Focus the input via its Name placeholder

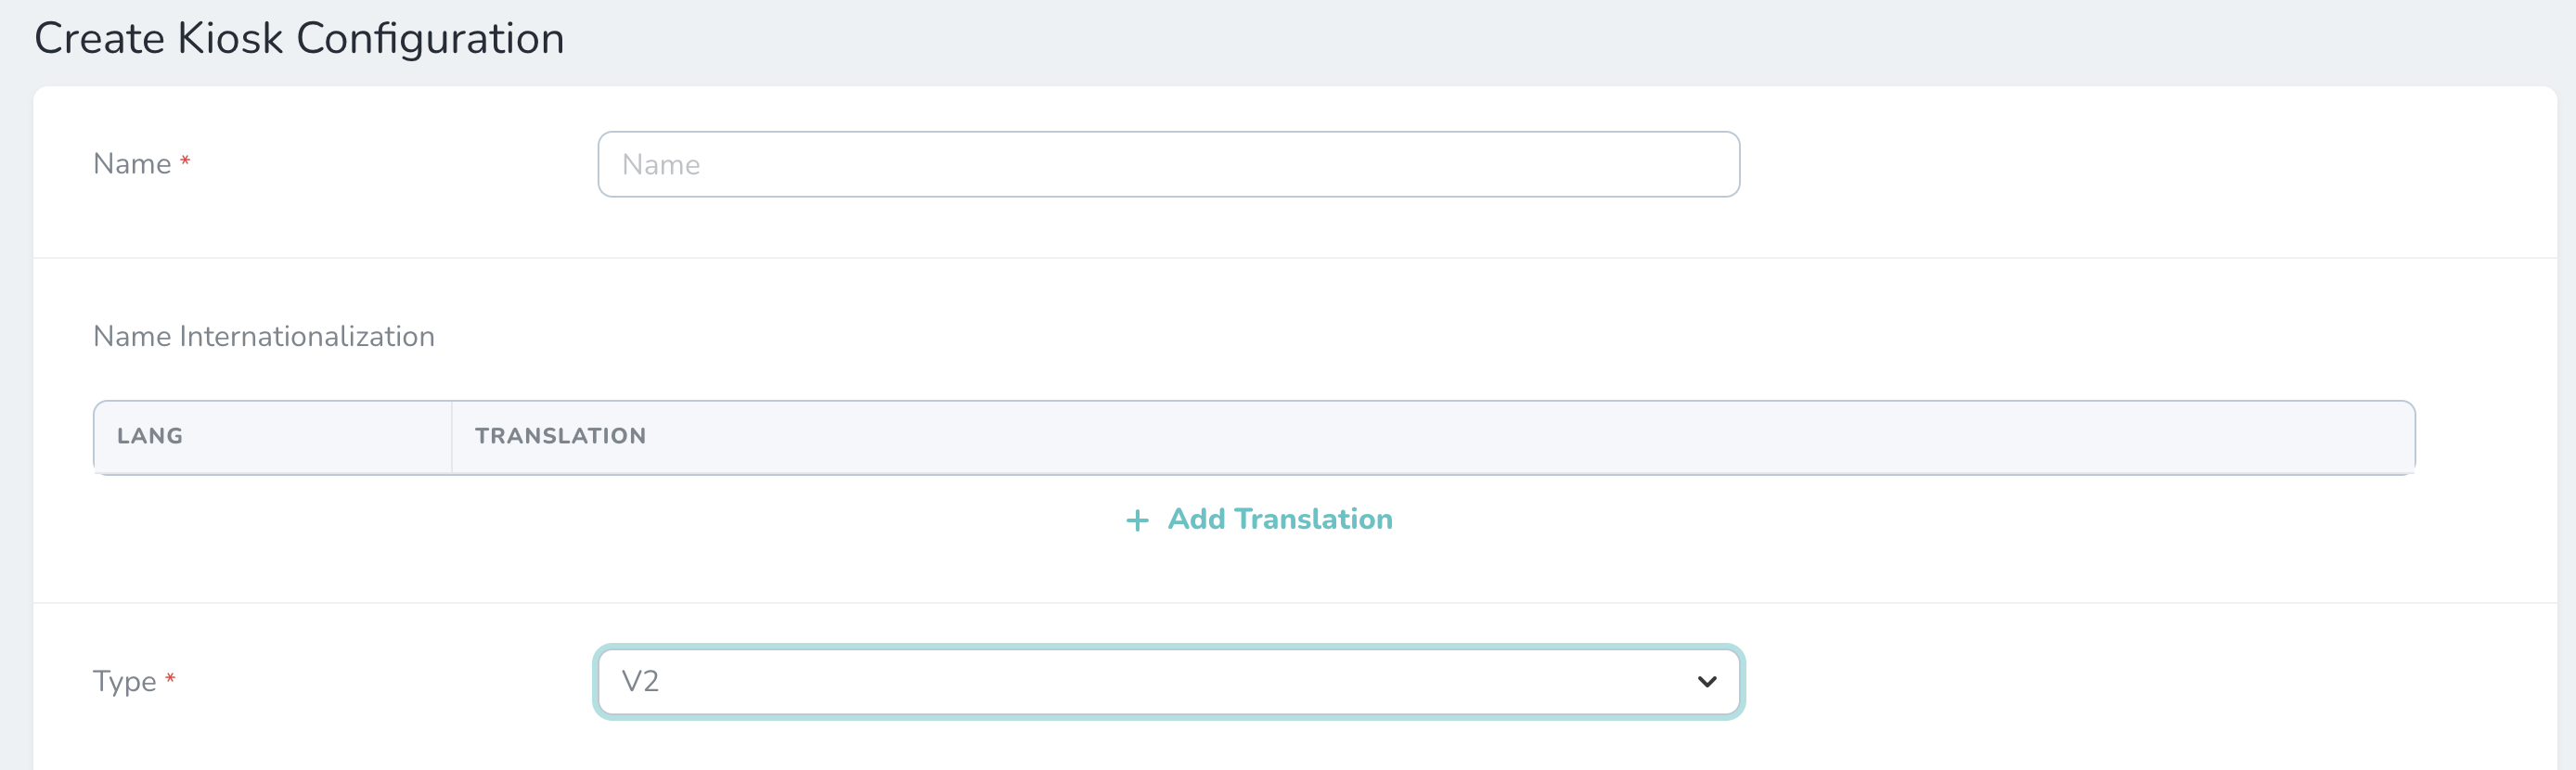coord(661,165)
